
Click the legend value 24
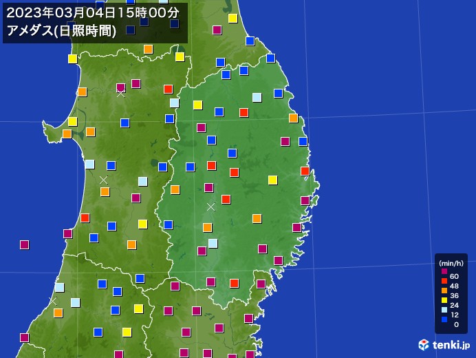point(454,305)
